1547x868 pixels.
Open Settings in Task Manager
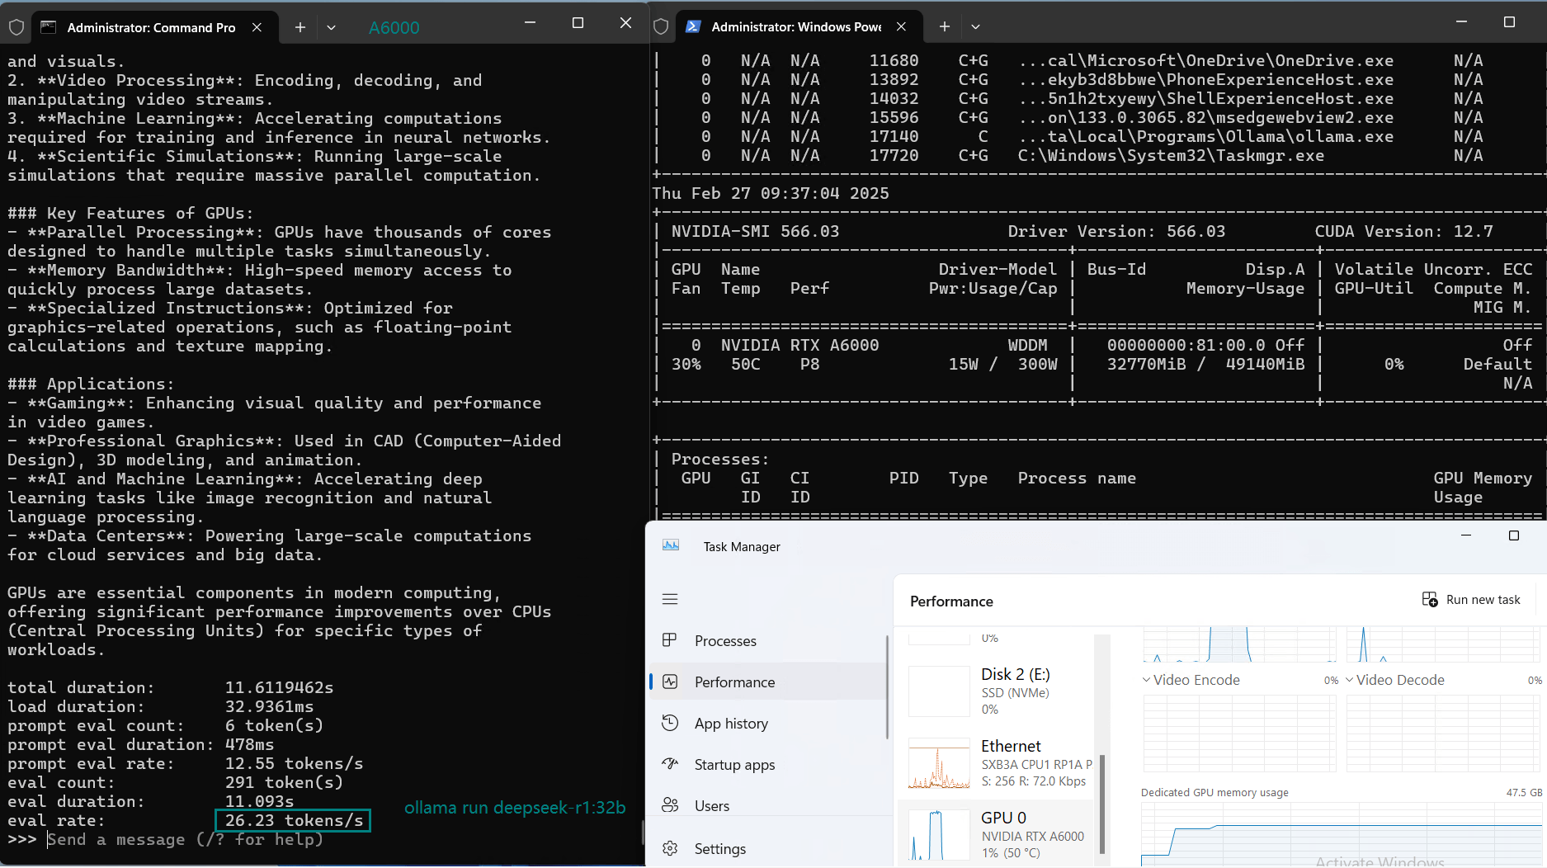[767, 848]
